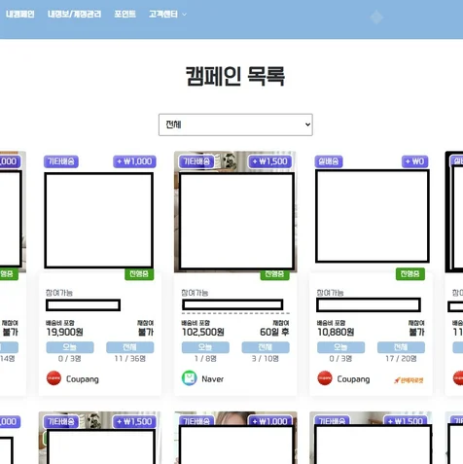Open the 포인트 menu item
The height and width of the screenshot is (464, 463).
125,14
